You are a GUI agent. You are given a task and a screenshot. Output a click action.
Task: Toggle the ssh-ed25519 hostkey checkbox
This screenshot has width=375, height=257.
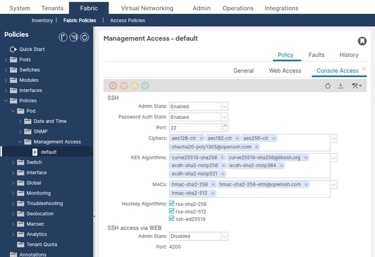click(171, 218)
